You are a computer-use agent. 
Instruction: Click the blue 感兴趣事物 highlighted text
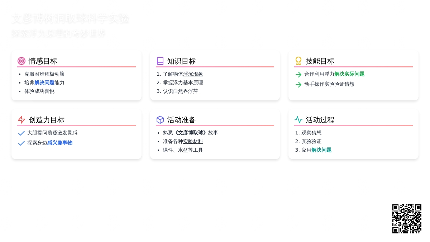(60, 143)
